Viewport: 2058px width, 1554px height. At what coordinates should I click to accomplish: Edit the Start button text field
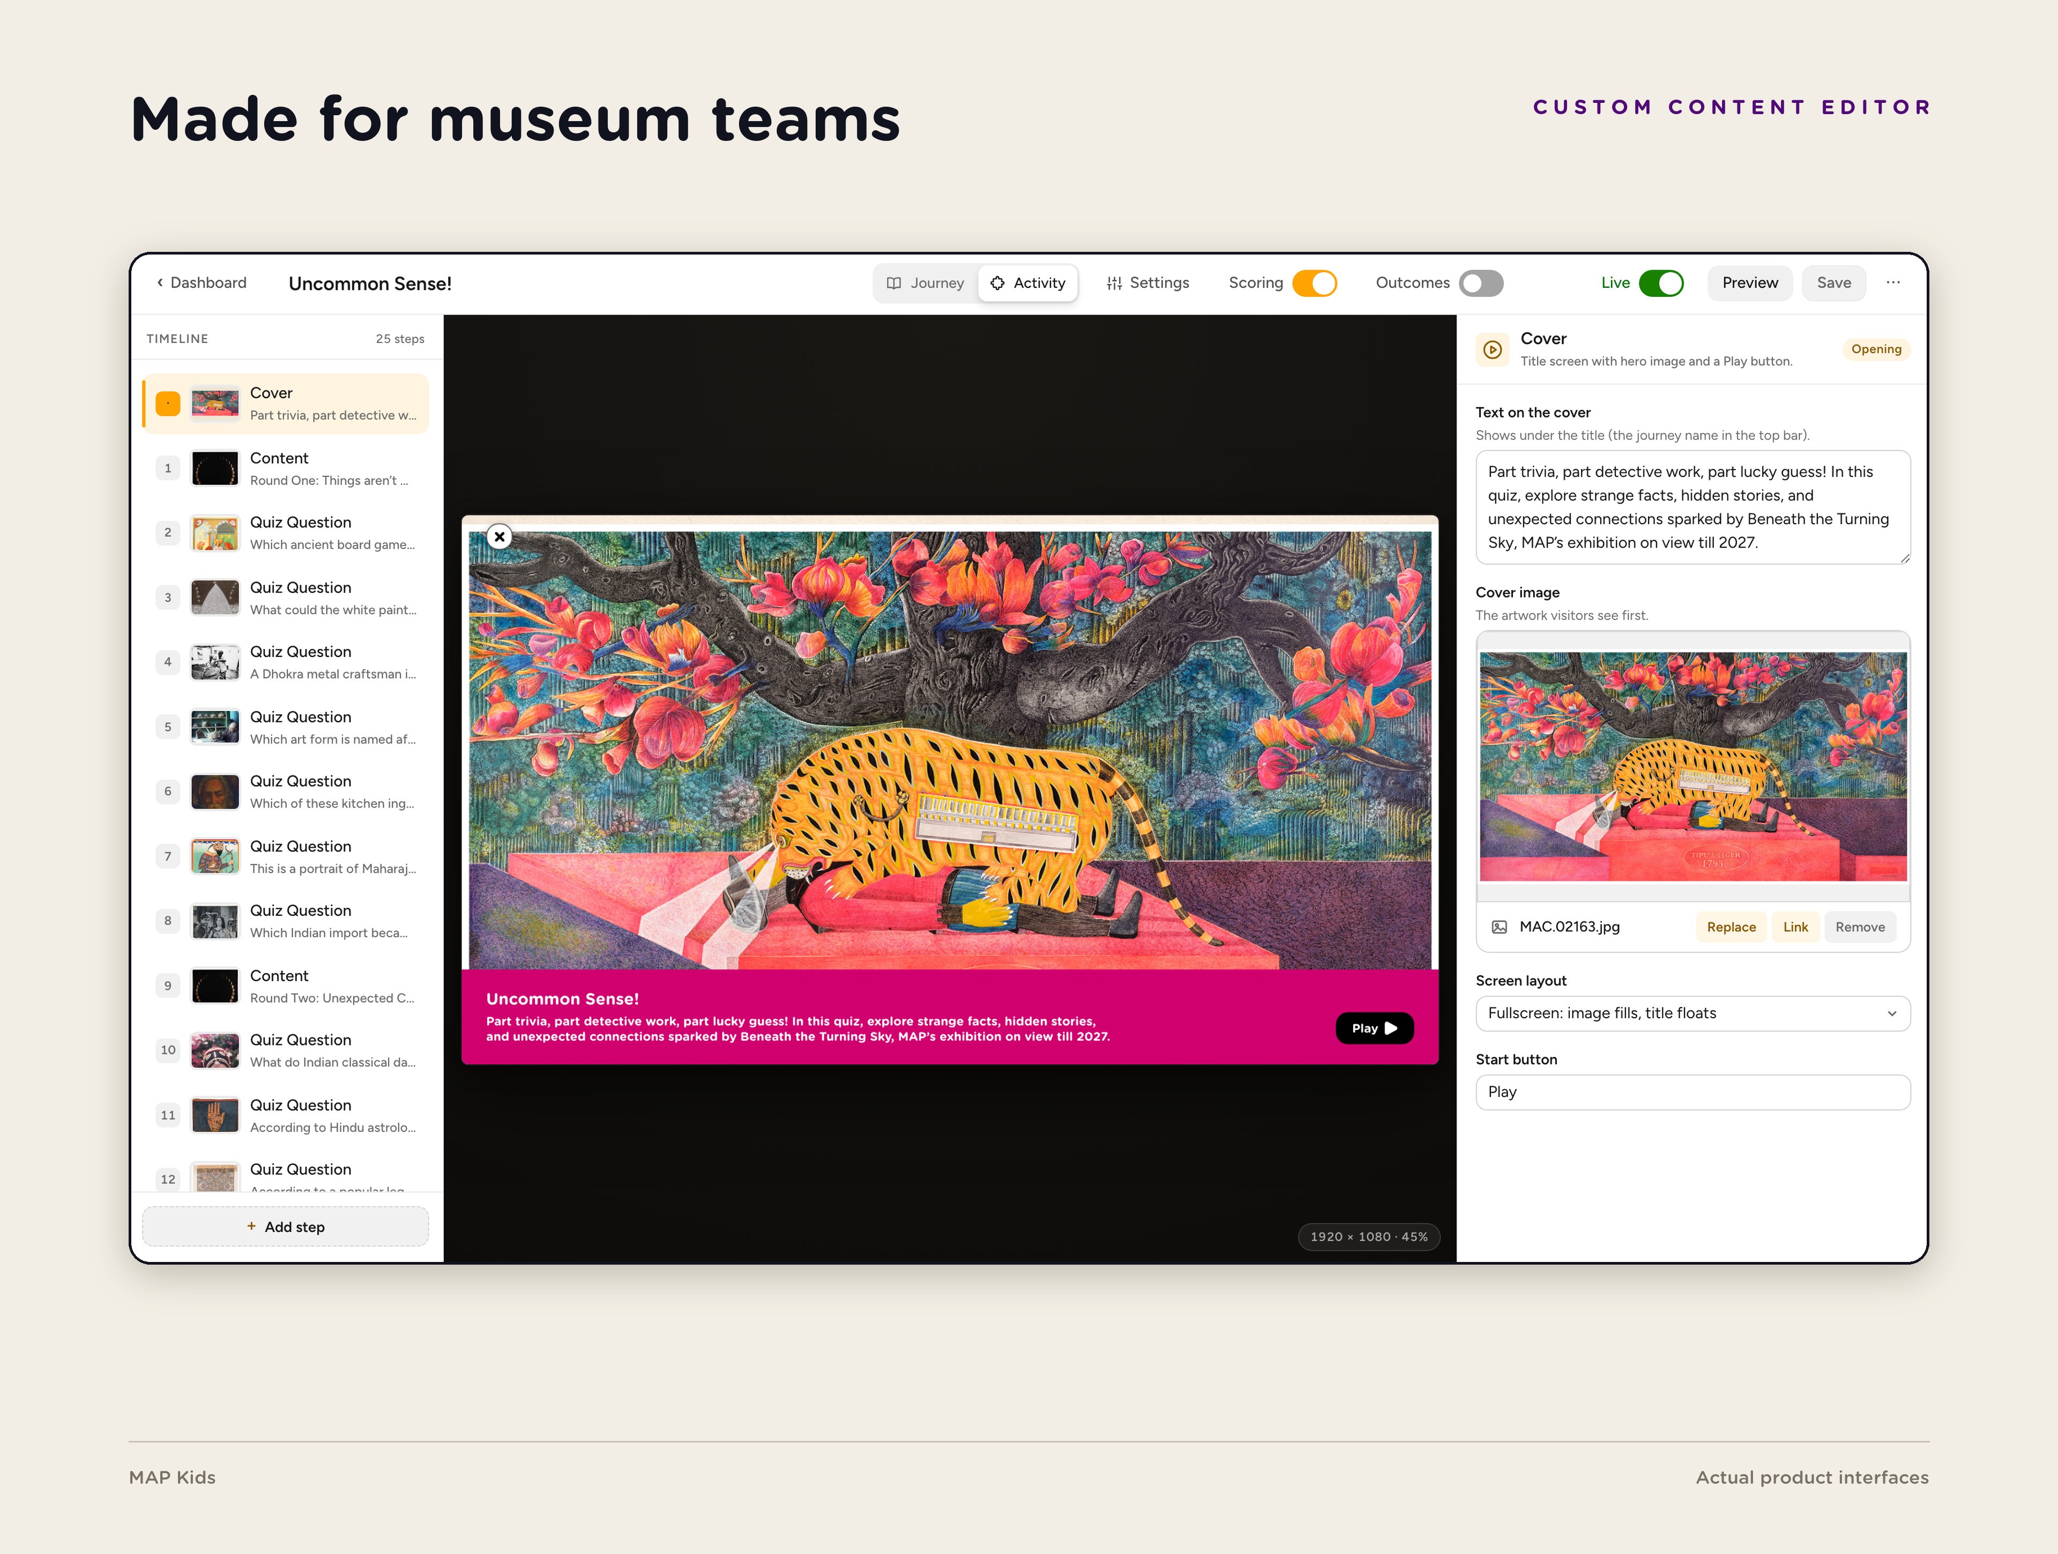tap(1693, 1093)
